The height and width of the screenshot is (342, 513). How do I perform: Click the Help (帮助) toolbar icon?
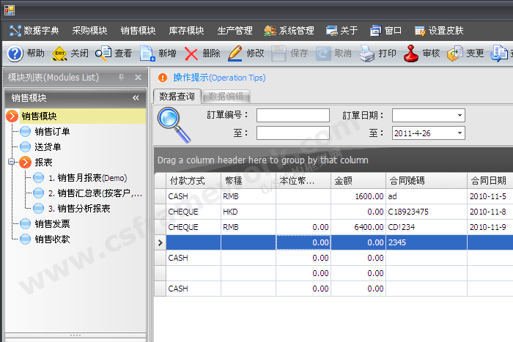pos(15,53)
